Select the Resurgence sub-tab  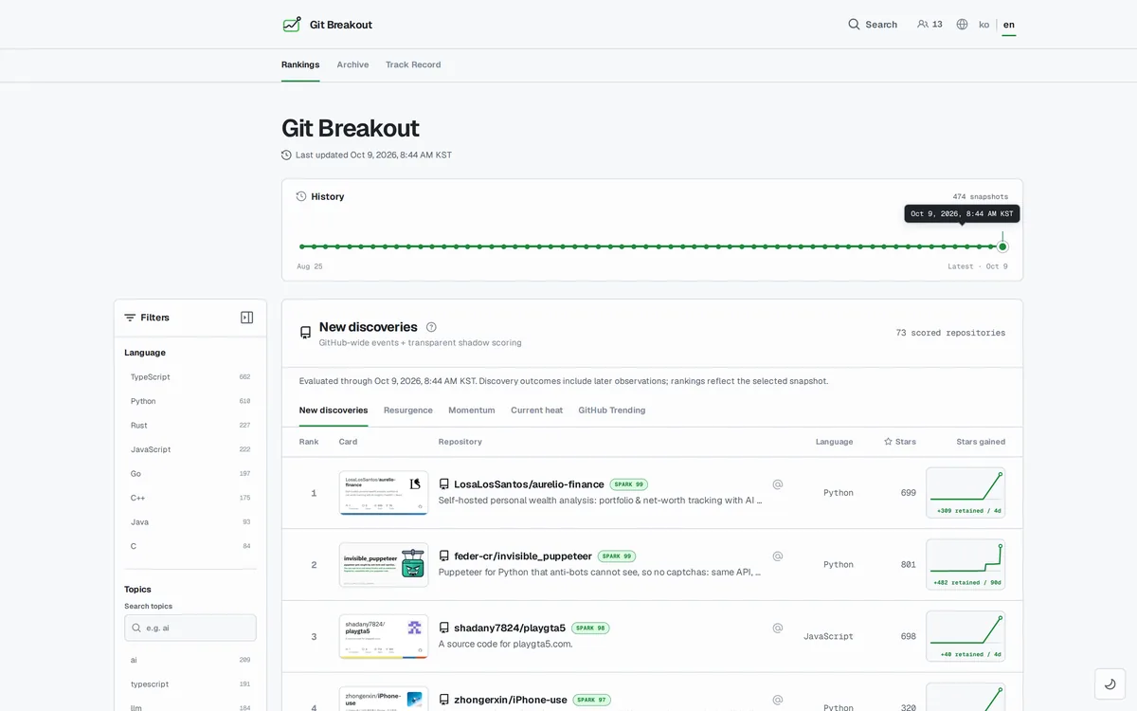[x=408, y=410]
